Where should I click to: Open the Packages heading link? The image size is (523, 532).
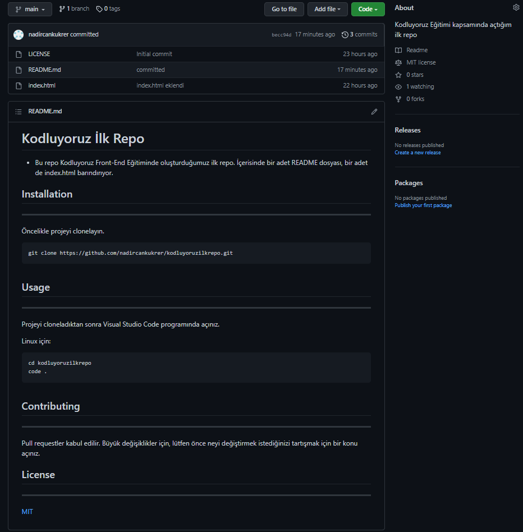(409, 183)
